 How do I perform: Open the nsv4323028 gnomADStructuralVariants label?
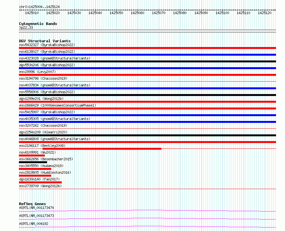[x=55, y=58]
